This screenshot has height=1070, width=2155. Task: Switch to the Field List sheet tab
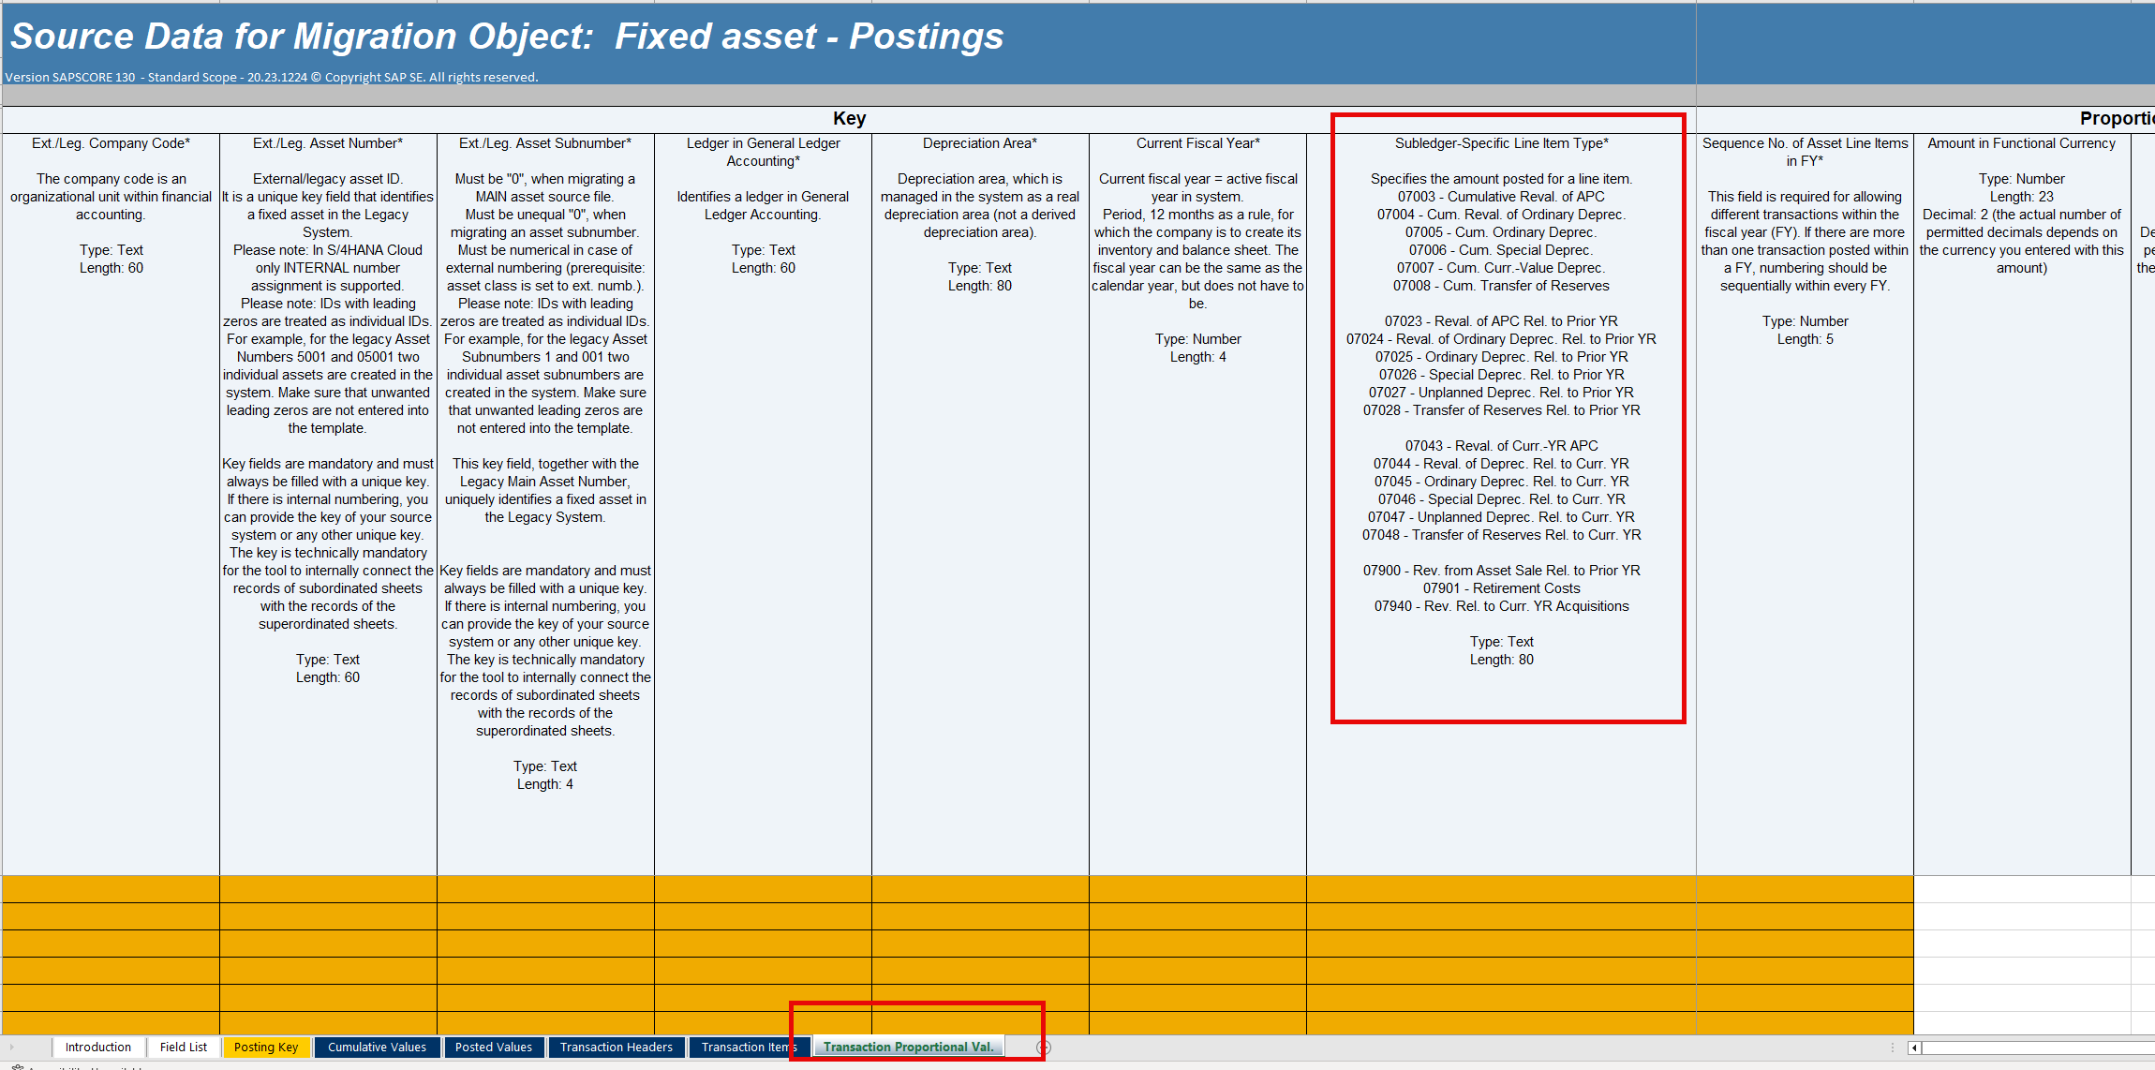(184, 1047)
